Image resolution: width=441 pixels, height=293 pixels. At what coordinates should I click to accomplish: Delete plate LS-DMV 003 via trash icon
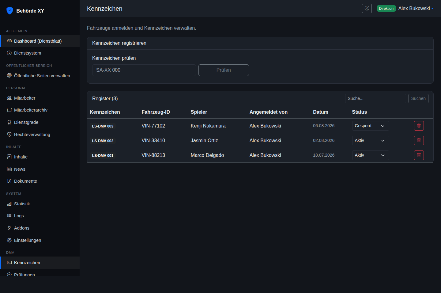[419, 126]
